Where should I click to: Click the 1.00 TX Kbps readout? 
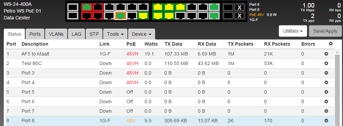308,5
